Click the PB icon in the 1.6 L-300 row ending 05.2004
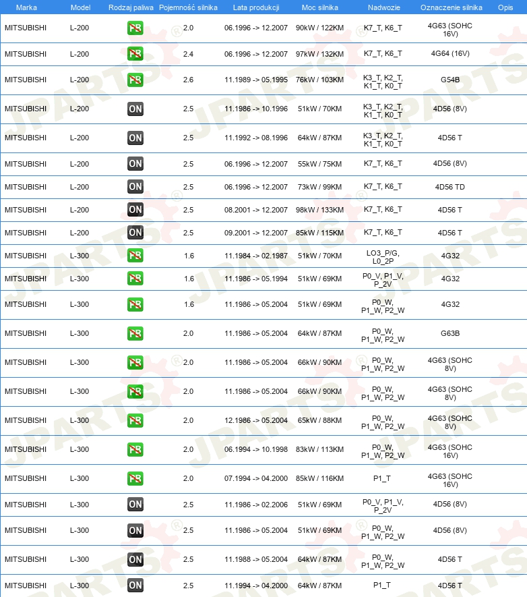 [135, 304]
